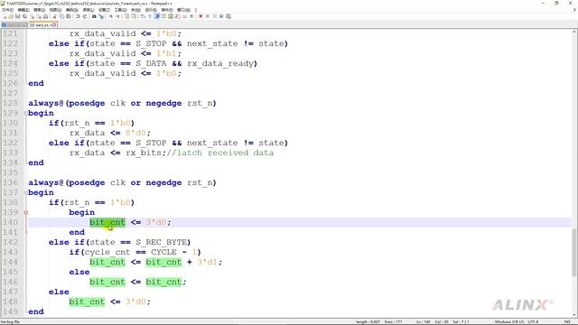Open the user defined language icon
578x325 pixels.
tap(163, 16)
